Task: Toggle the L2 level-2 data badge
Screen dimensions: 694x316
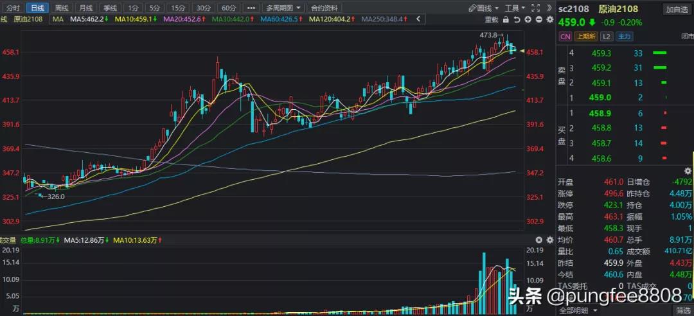Action: pos(605,37)
